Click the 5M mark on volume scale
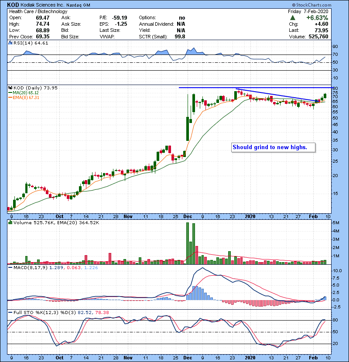Image resolution: width=349 pixels, height=362 pixels. coord(335,223)
